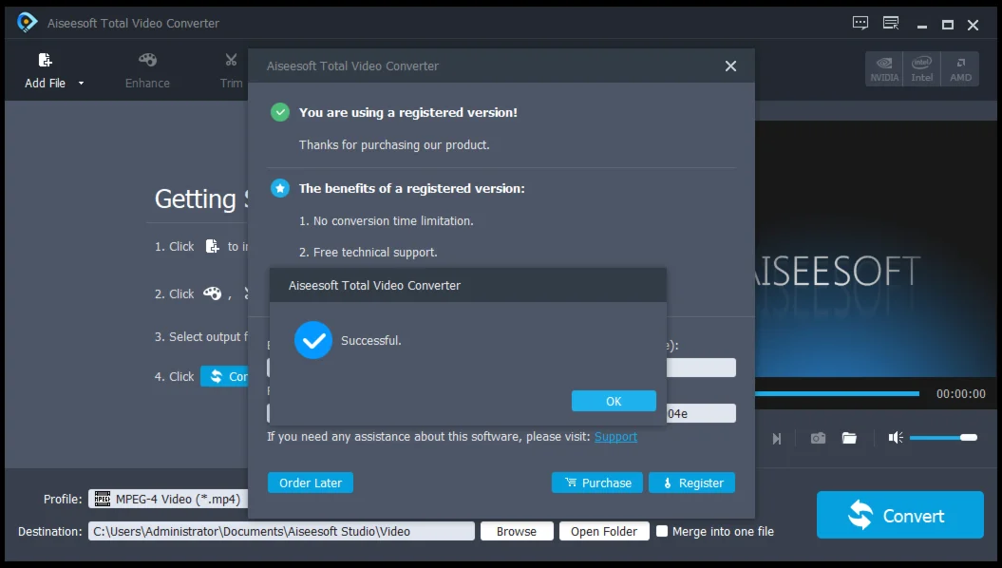
Task: Click the palette icon in step 2
Action: (x=212, y=293)
